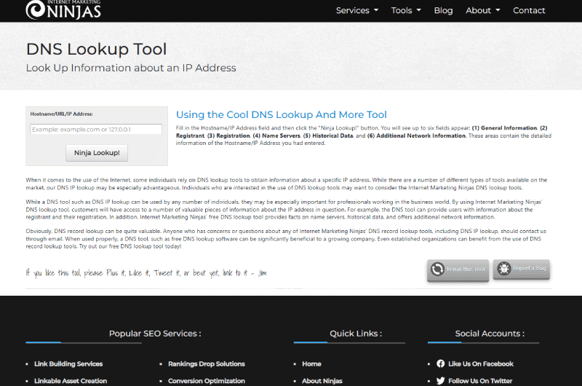This screenshot has width=582, height=386.
Task: Open Link Building Services link
Action: point(68,363)
